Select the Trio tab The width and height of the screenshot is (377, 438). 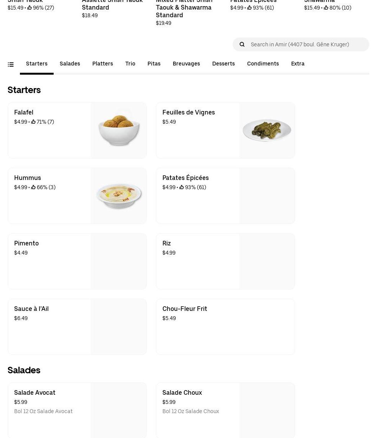(130, 64)
